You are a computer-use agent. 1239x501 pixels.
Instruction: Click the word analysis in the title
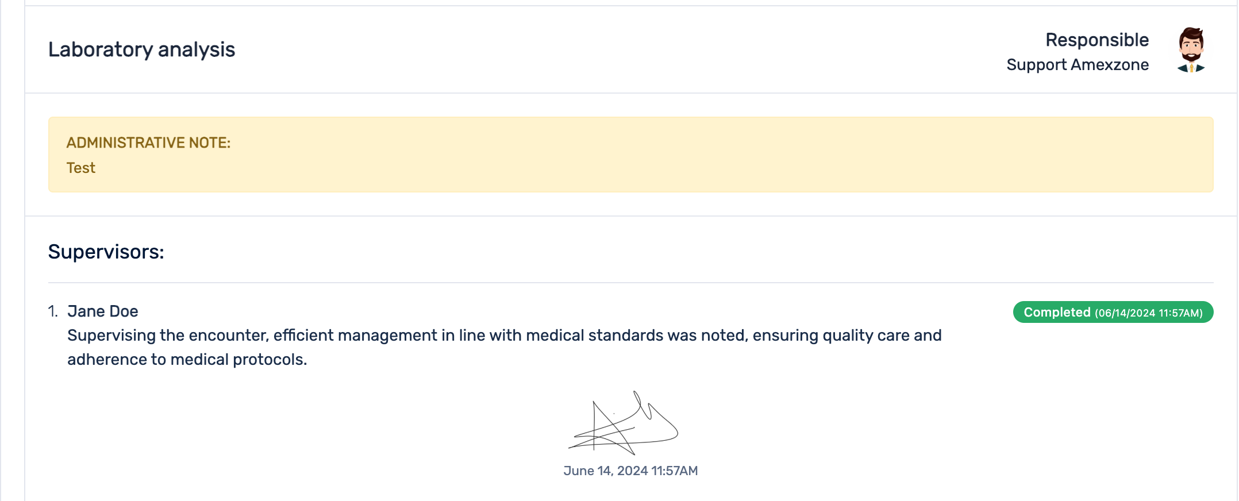[196, 49]
